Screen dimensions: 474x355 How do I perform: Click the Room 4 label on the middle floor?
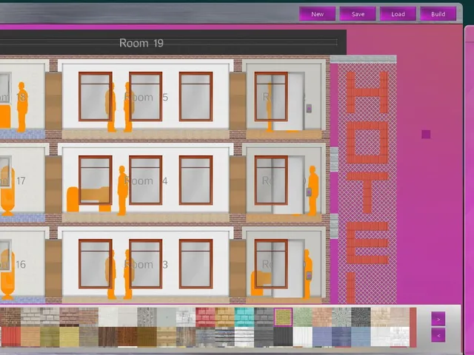pos(146,180)
